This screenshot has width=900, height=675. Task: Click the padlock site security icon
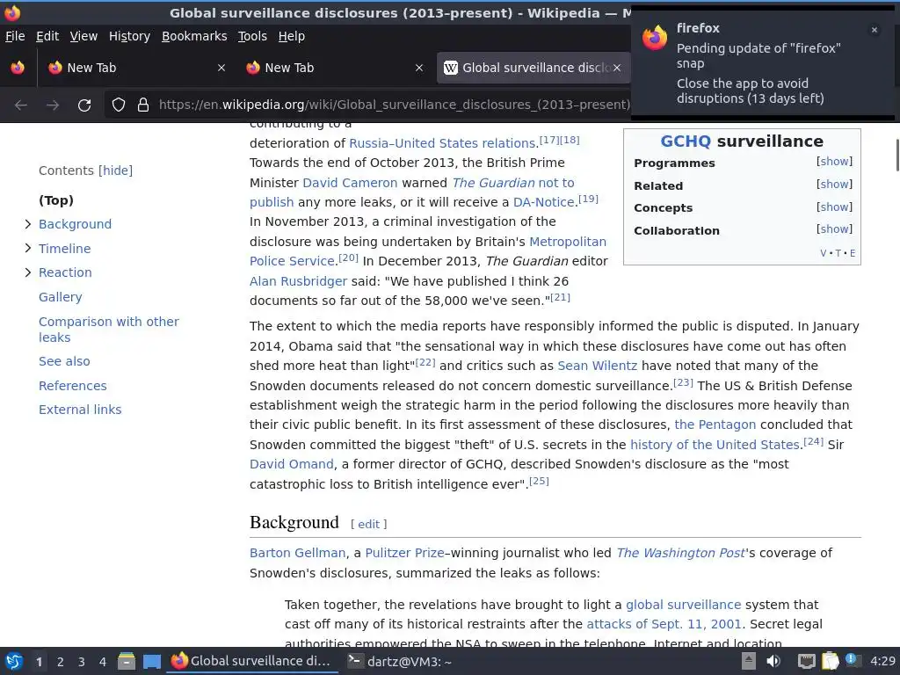(x=143, y=105)
